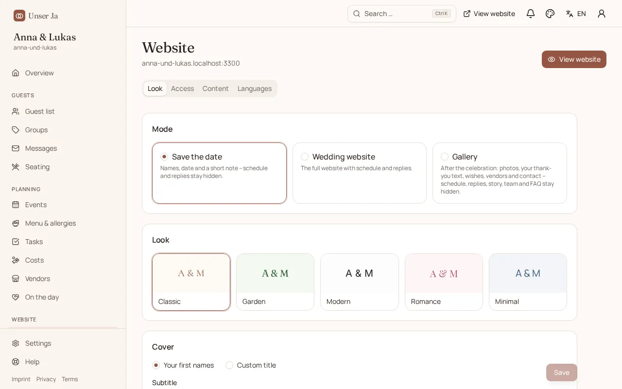Click the Unser Ja logo icon
The width and height of the screenshot is (622, 389).
(19, 16)
